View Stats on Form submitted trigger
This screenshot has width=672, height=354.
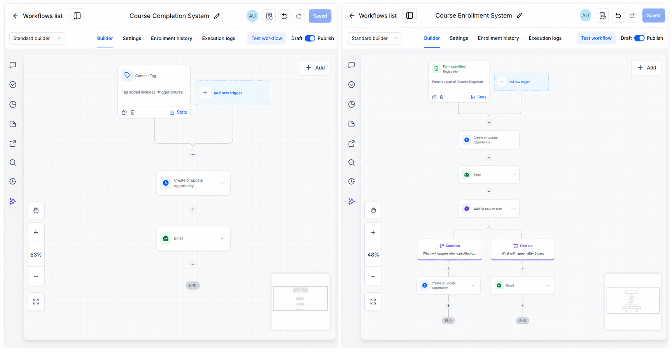tap(479, 97)
